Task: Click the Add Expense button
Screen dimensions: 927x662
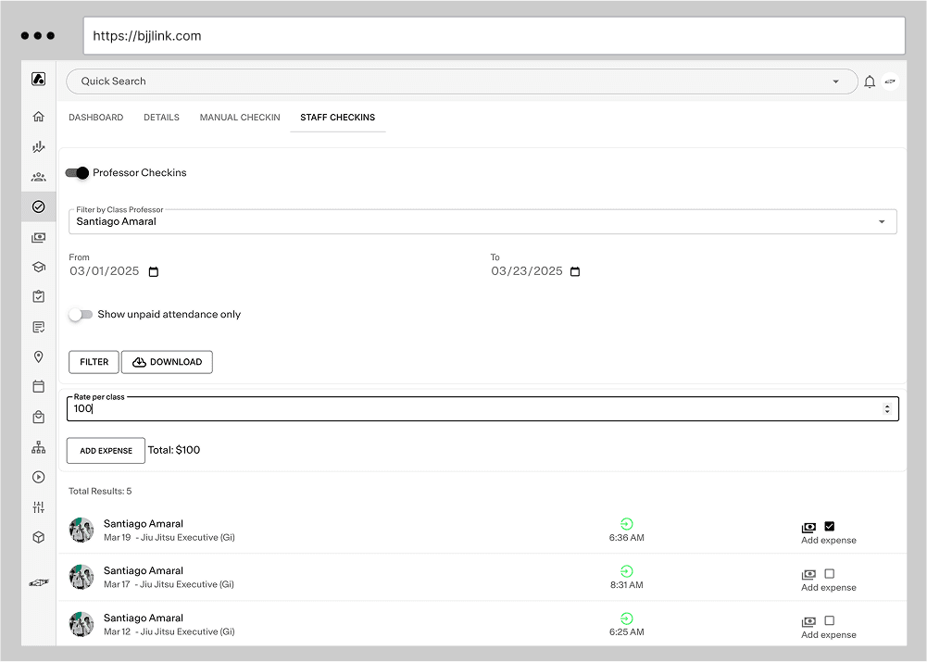Action: pos(106,450)
